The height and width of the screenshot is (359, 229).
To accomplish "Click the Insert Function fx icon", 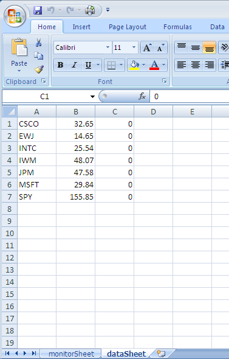I will [142, 96].
